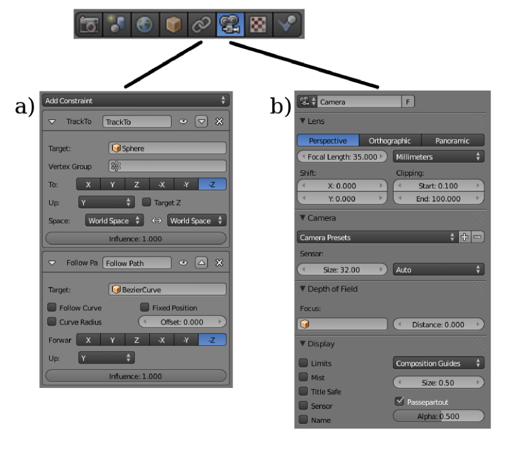The width and height of the screenshot is (516, 452).
Task: Click the Passepartout Alpha slider
Action: 439,416
